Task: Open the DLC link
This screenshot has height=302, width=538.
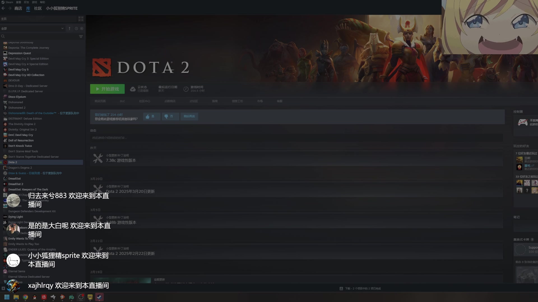Action: coord(122,101)
